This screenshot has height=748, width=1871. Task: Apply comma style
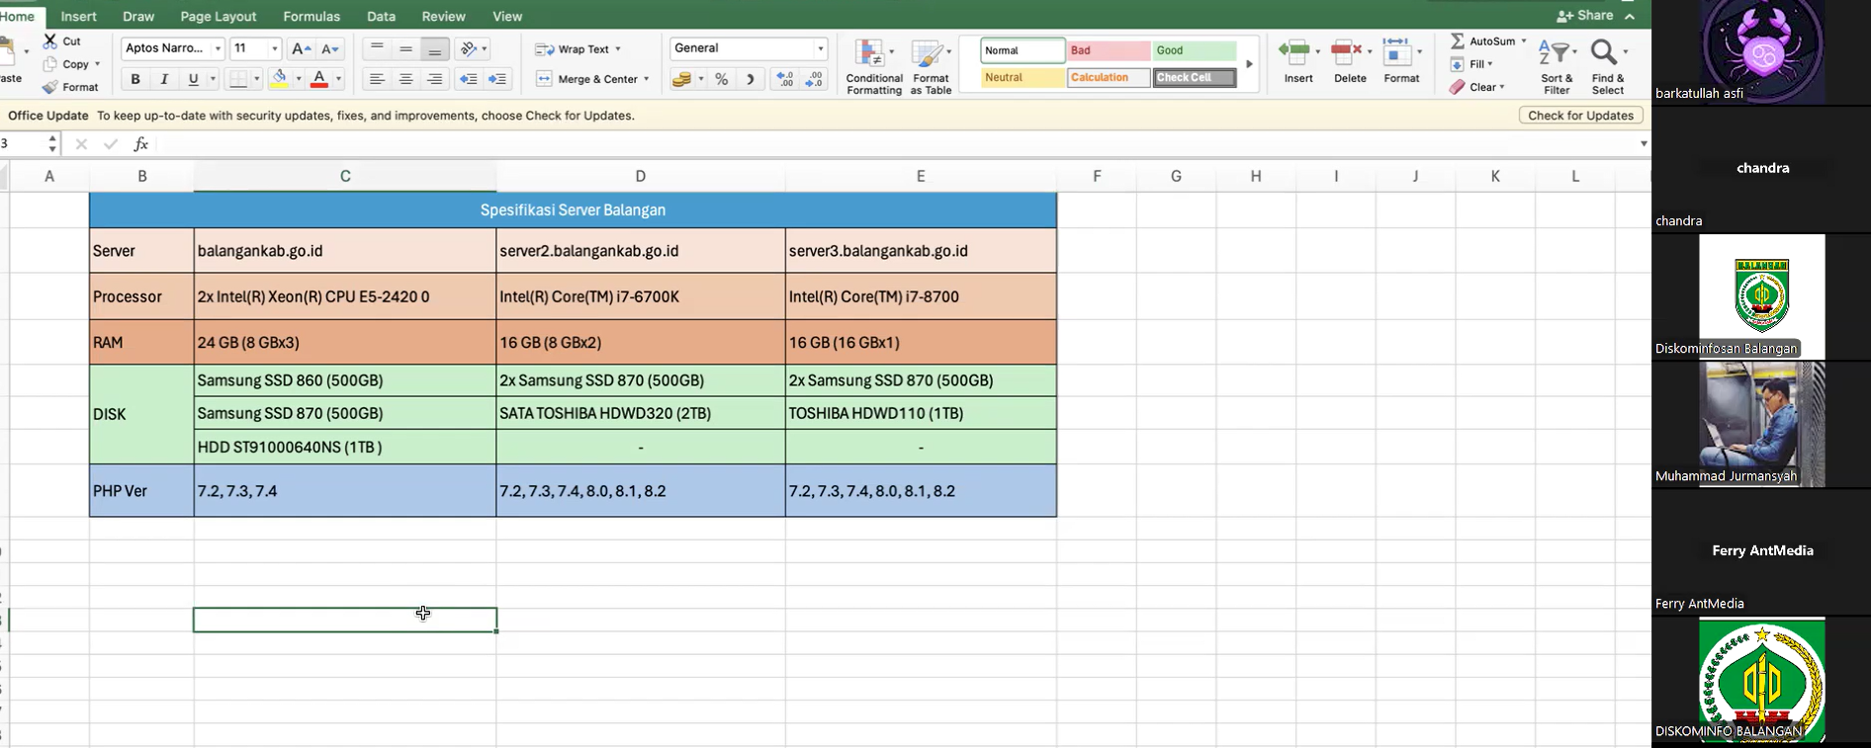pyautogui.click(x=751, y=79)
